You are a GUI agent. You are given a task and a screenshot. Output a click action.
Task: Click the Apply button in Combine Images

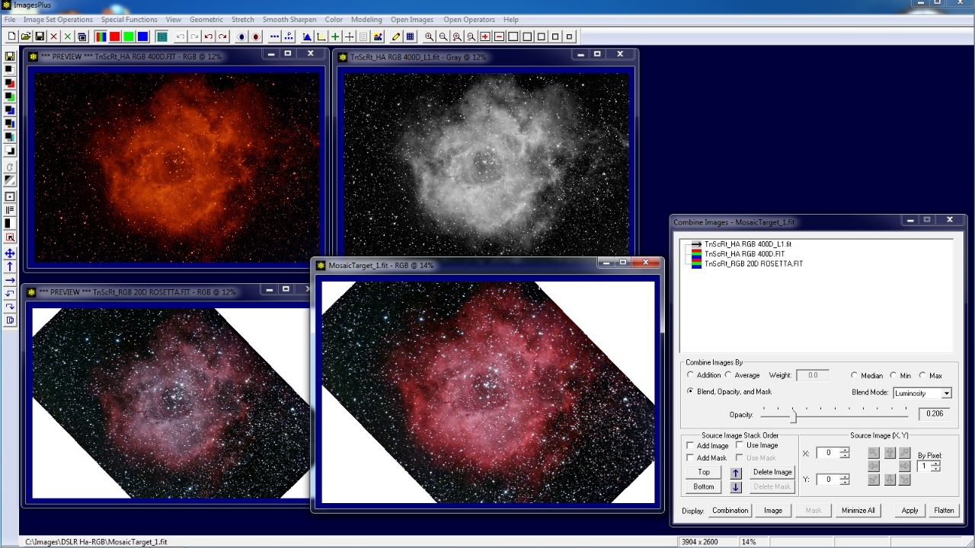tap(909, 511)
